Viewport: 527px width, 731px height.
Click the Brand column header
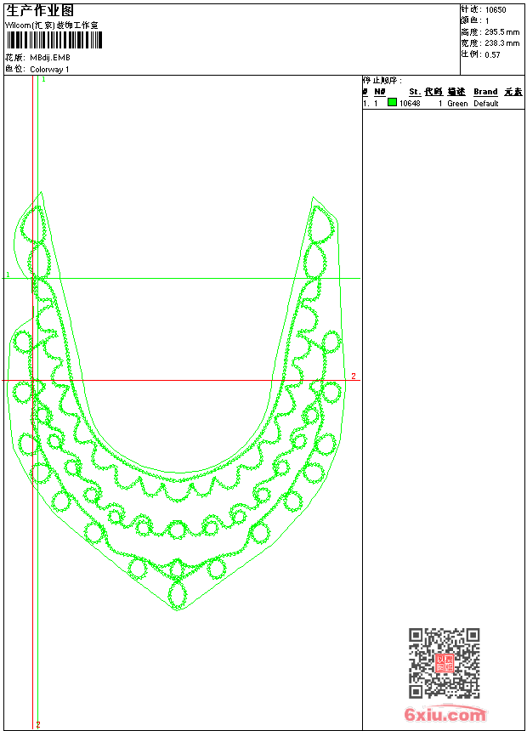click(485, 92)
